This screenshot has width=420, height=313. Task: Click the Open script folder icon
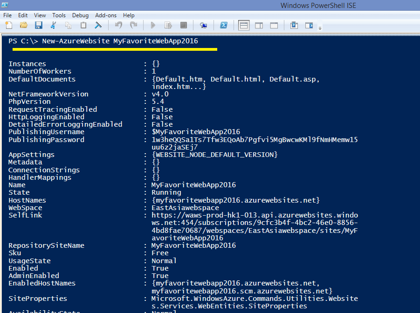(x=24, y=25)
